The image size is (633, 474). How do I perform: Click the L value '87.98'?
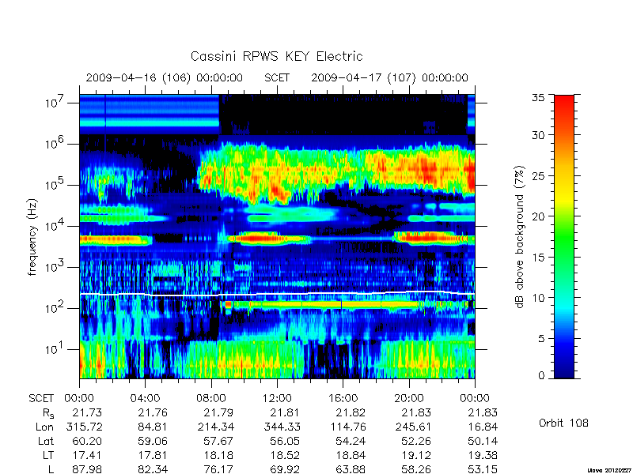point(87,469)
